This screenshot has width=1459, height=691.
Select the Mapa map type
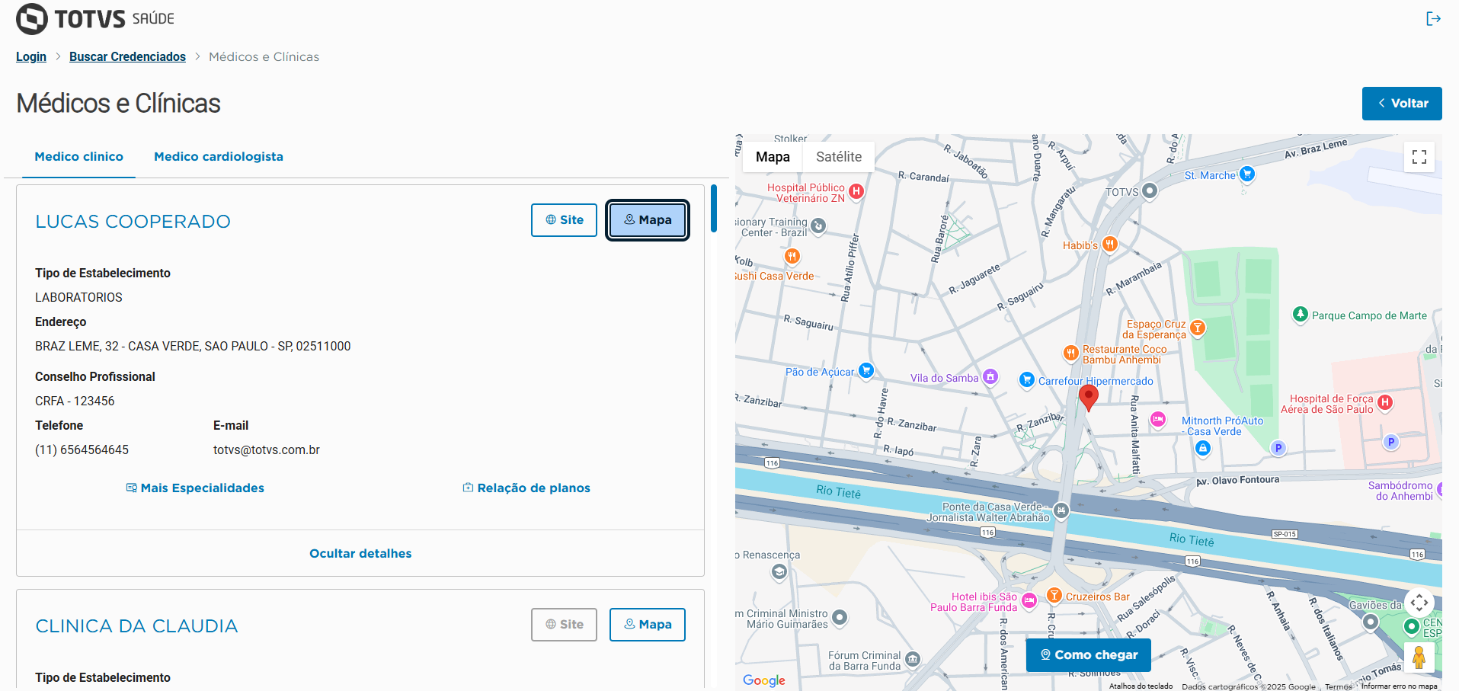pyautogui.click(x=773, y=157)
